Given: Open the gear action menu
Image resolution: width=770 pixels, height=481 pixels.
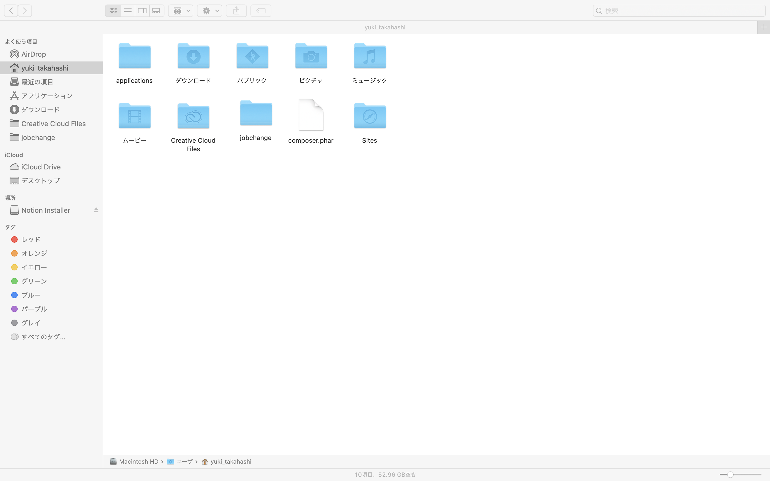Looking at the screenshot, I should point(209,10).
